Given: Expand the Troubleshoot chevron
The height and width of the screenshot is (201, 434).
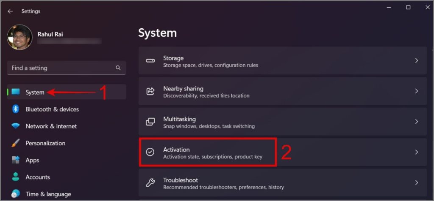Looking at the screenshot, I should [x=417, y=182].
